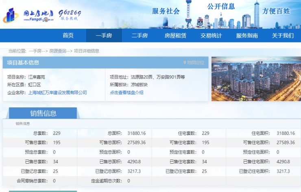Open 地图定位 map location link
This screenshot has height=192, width=301.
coord(196,63)
